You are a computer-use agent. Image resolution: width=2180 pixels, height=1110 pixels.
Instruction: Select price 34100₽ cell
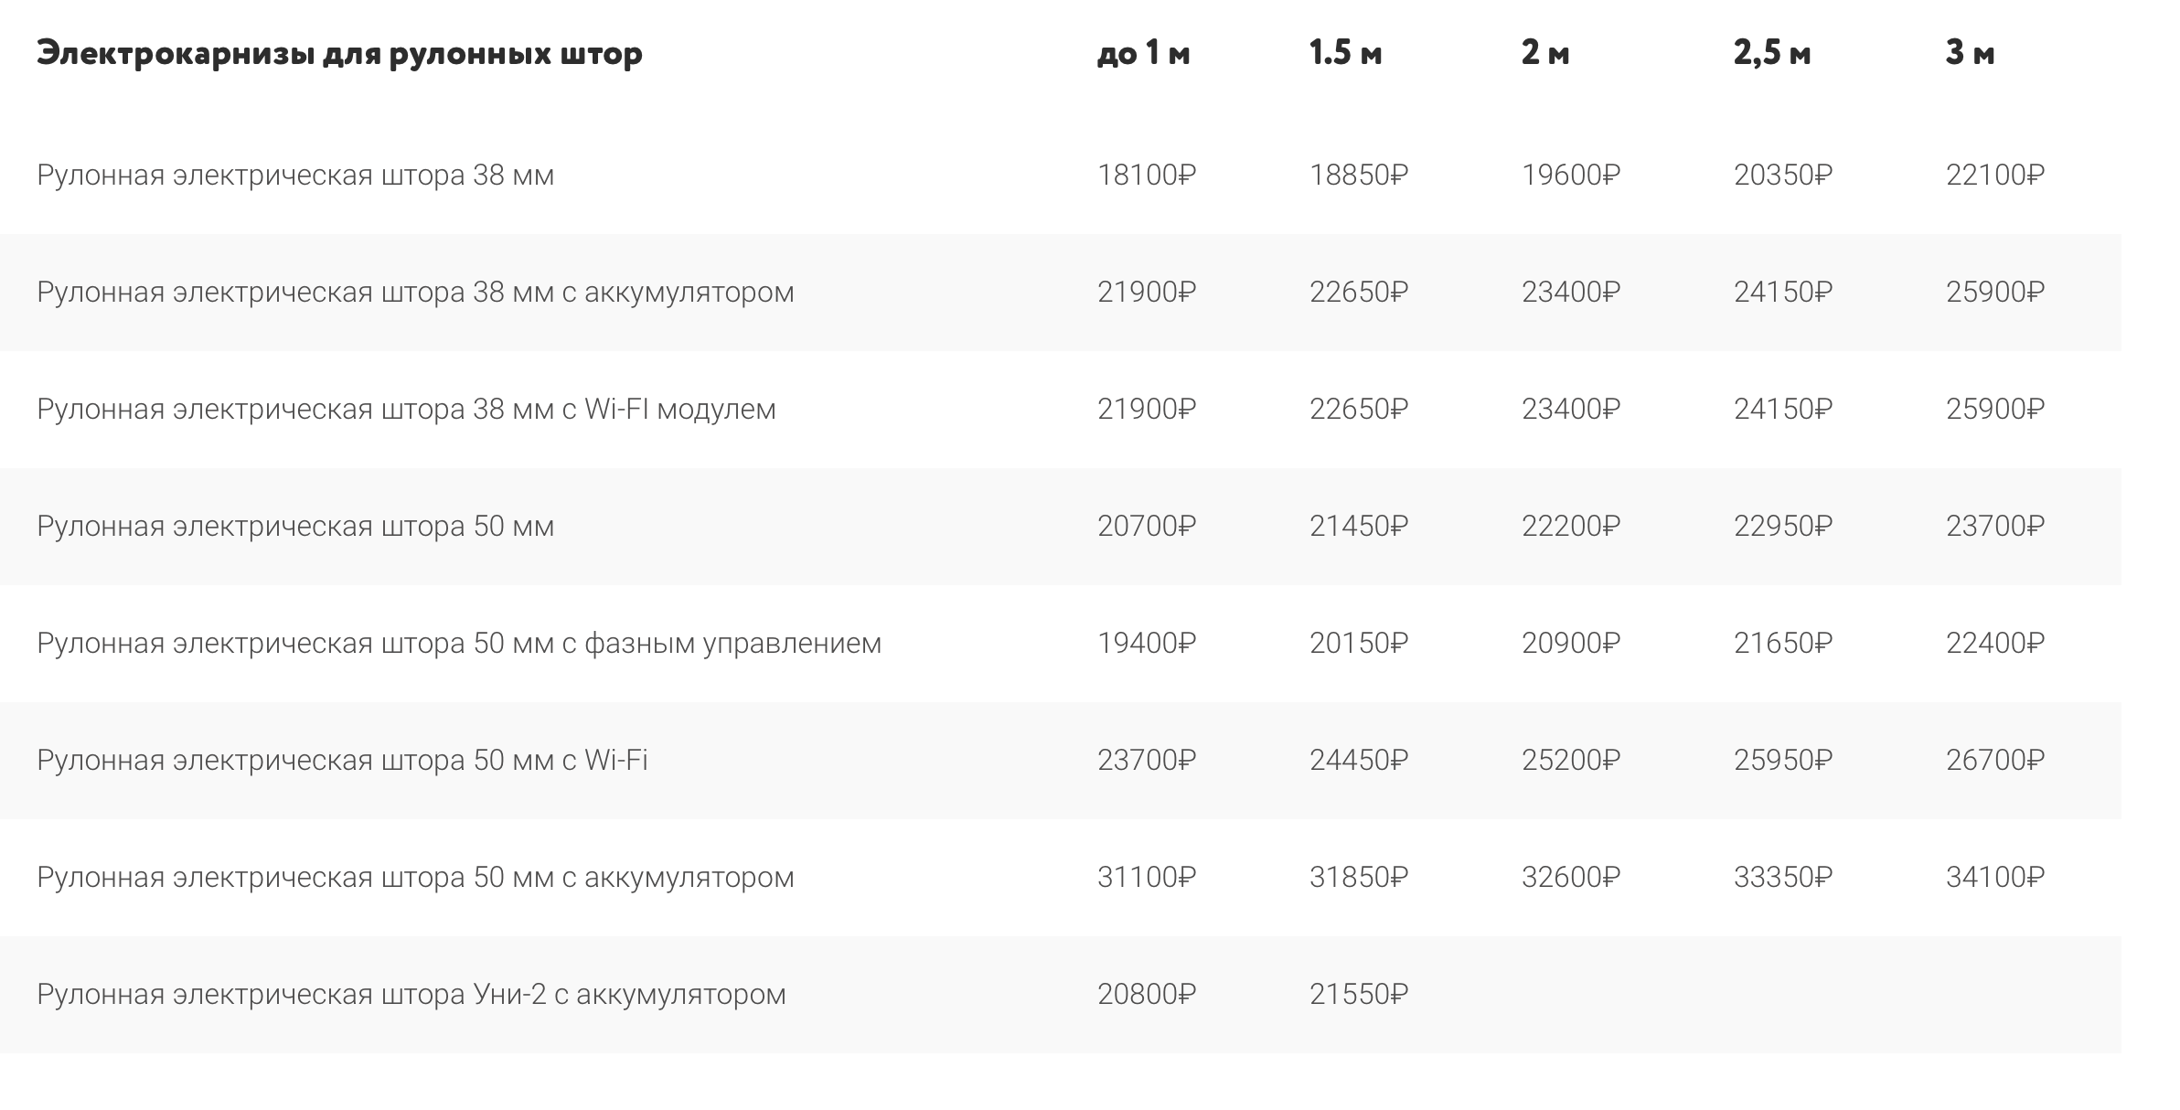click(1995, 878)
